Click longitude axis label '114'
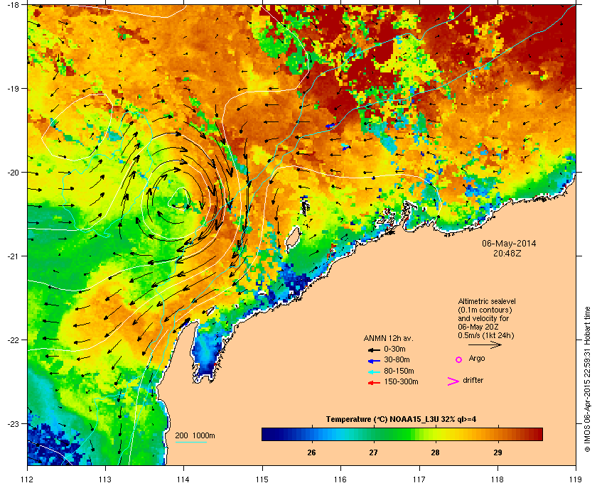The height and width of the screenshot is (483, 597). click(183, 479)
